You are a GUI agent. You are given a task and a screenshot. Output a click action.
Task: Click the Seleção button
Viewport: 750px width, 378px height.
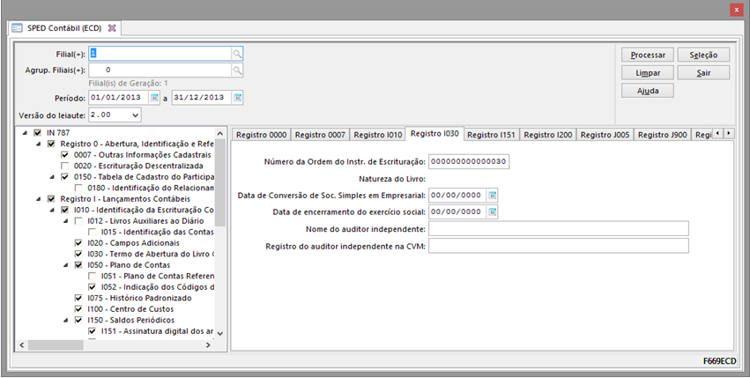click(x=703, y=55)
